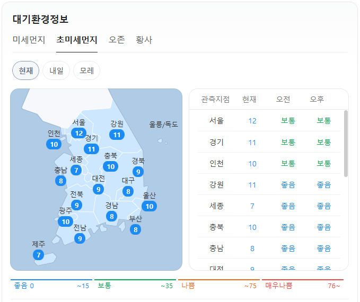Click the 강원 marker on the map

pos(117,135)
